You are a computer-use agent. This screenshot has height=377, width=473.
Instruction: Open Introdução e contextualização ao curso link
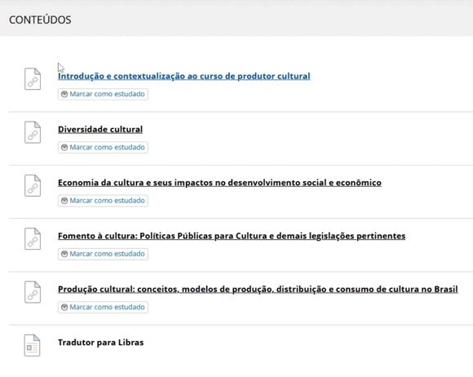click(x=184, y=76)
